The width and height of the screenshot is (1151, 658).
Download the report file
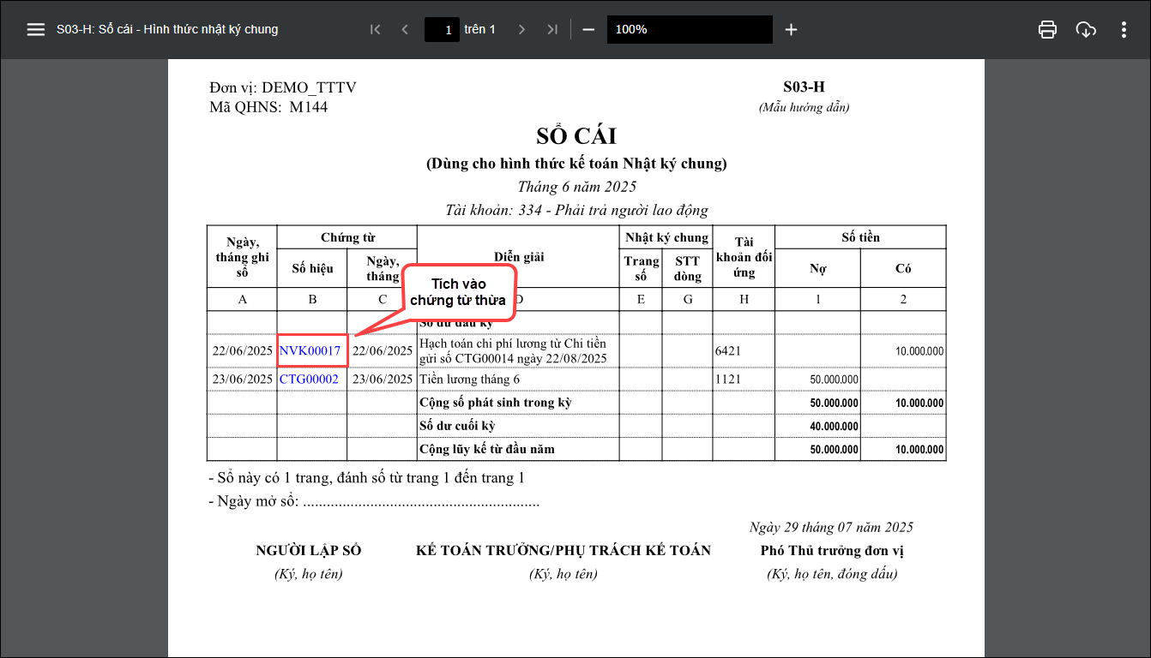tap(1086, 29)
